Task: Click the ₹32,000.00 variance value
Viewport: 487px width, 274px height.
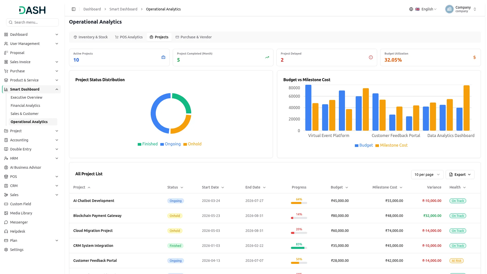Action: pyautogui.click(x=432, y=216)
